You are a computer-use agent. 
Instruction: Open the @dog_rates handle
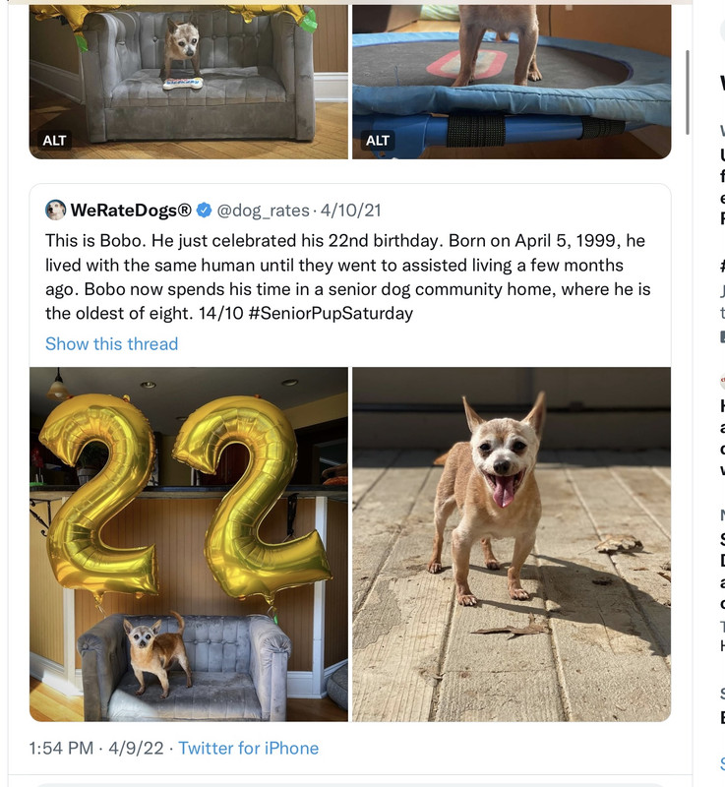pos(263,211)
